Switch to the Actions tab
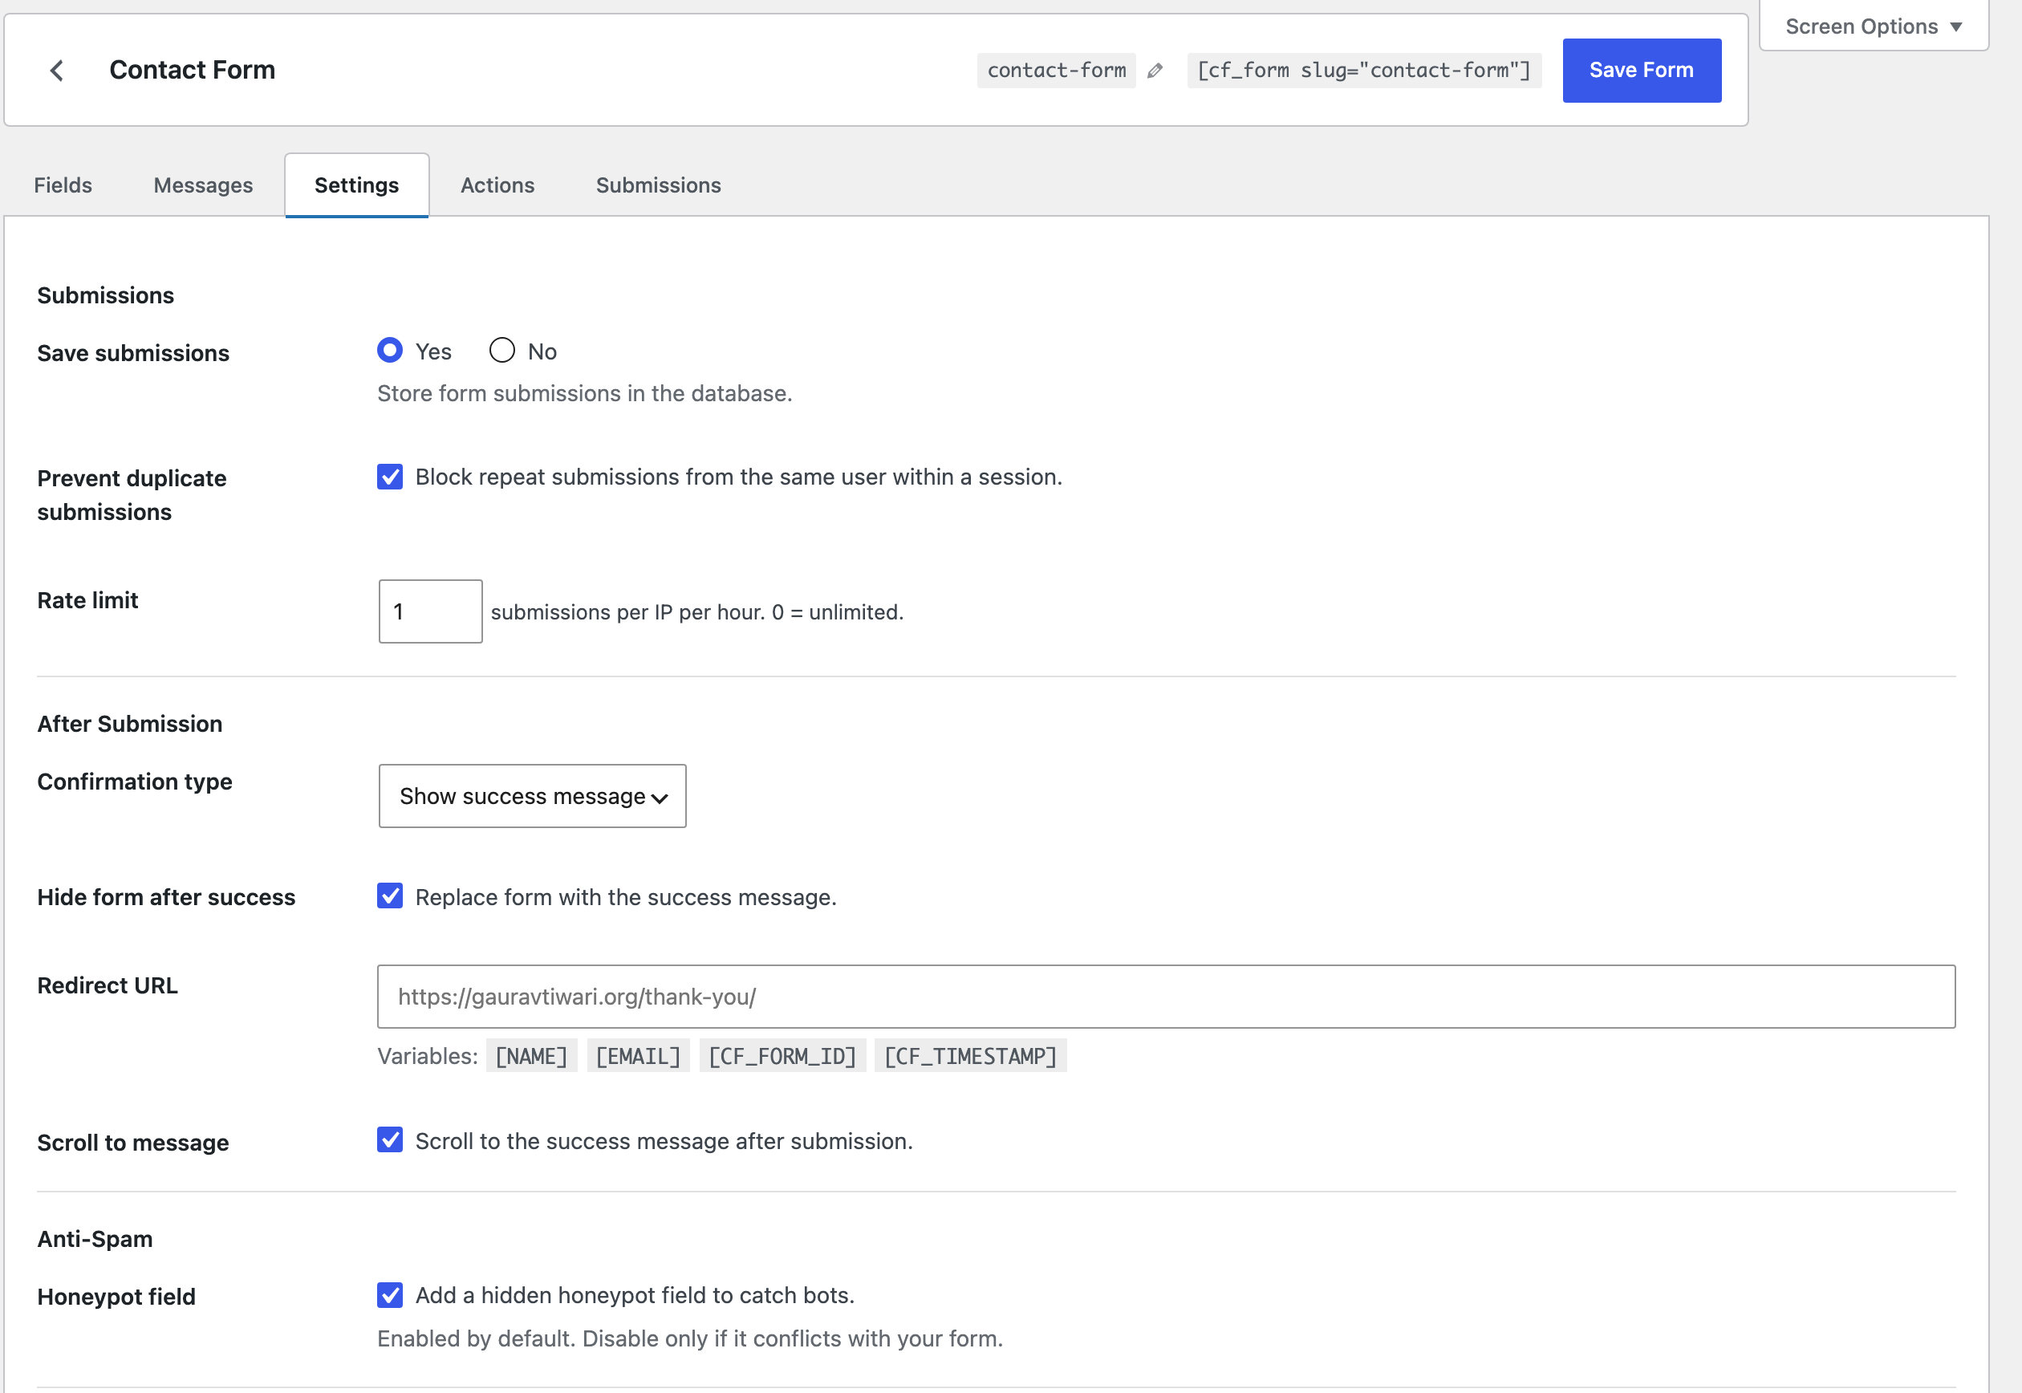 497,185
